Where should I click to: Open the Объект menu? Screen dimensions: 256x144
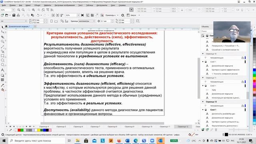coord(37,5)
